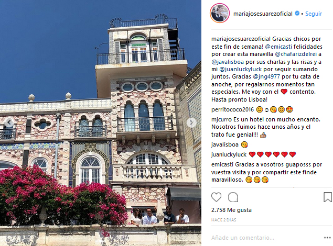Open the @emicasti mention in caption
The image size is (333, 246).
278,47
